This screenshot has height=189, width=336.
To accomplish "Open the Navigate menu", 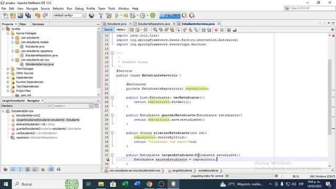I will (32, 8).
